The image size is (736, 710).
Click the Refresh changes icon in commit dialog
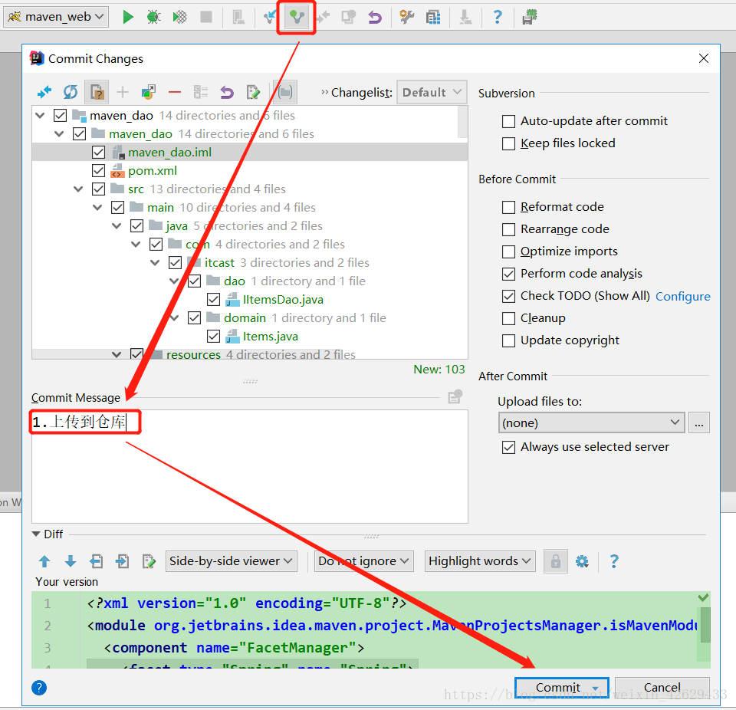coord(71,92)
